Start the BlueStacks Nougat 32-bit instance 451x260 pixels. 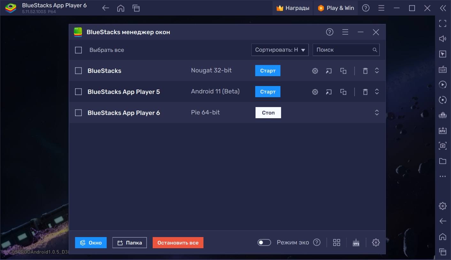pyautogui.click(x=268, y=71)
